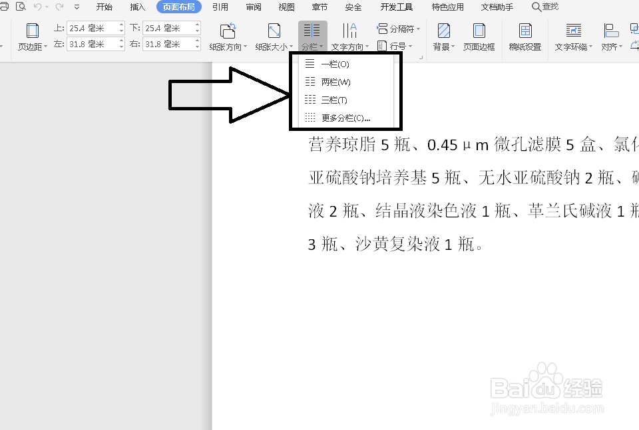Open the 纸张大小 paper size tool
This screenshot has height=430, width=639.
274,31
